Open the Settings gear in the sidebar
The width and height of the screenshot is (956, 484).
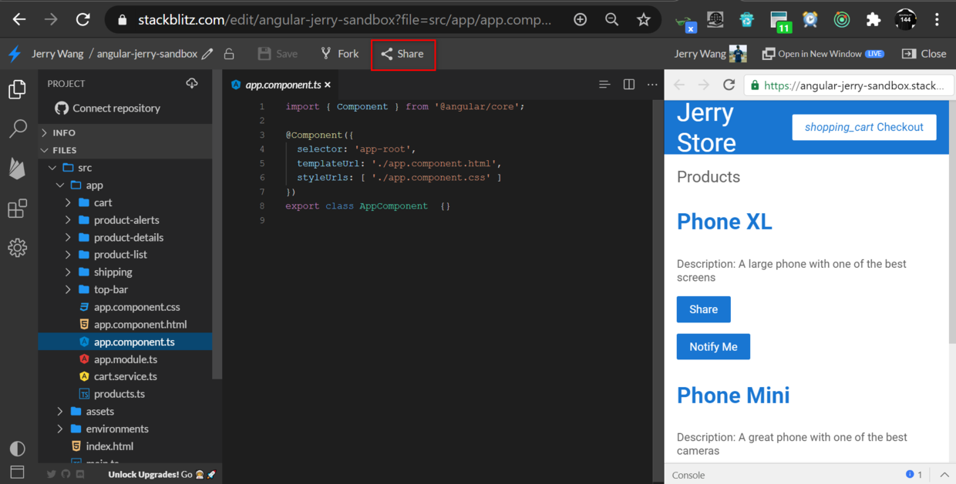point(17,247)
